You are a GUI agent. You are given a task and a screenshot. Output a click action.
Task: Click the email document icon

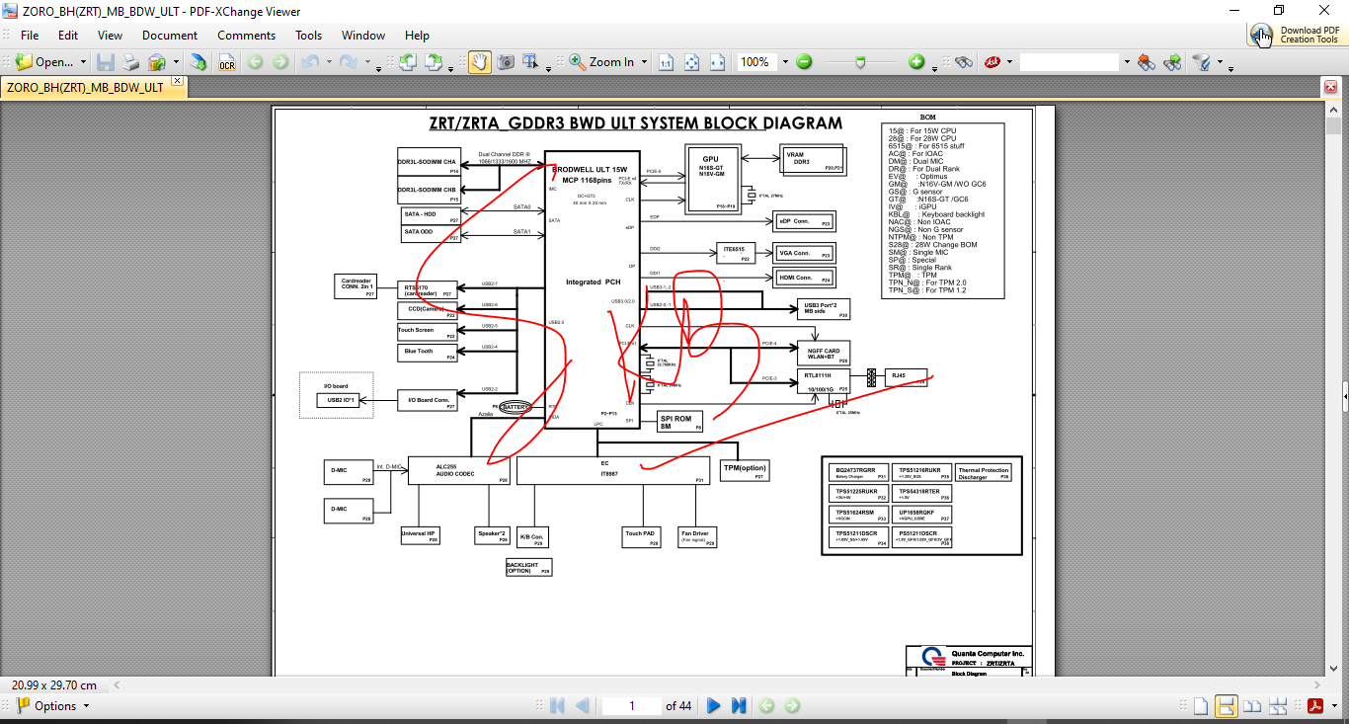(156, 62)
